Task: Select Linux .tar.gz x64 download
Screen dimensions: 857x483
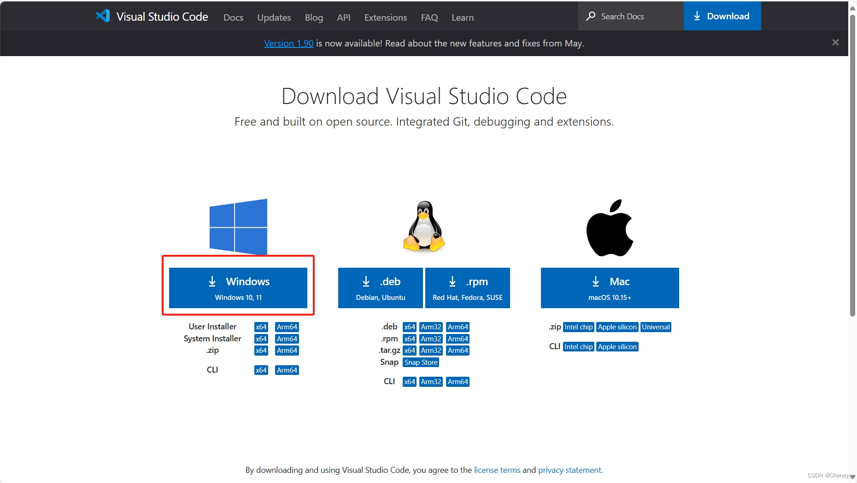Action: point(410,351)
